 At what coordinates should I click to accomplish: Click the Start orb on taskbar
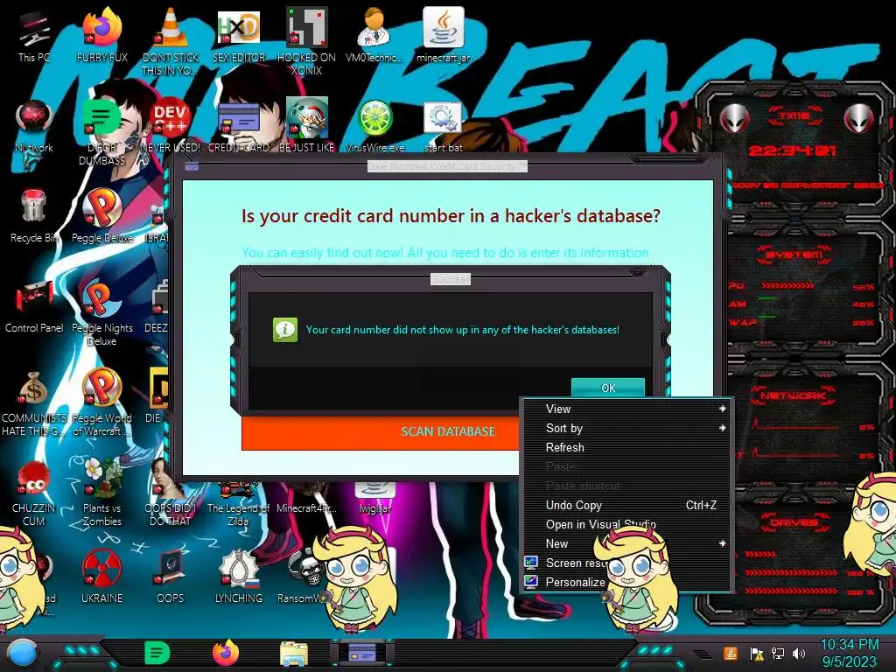(x=22, y=653)
